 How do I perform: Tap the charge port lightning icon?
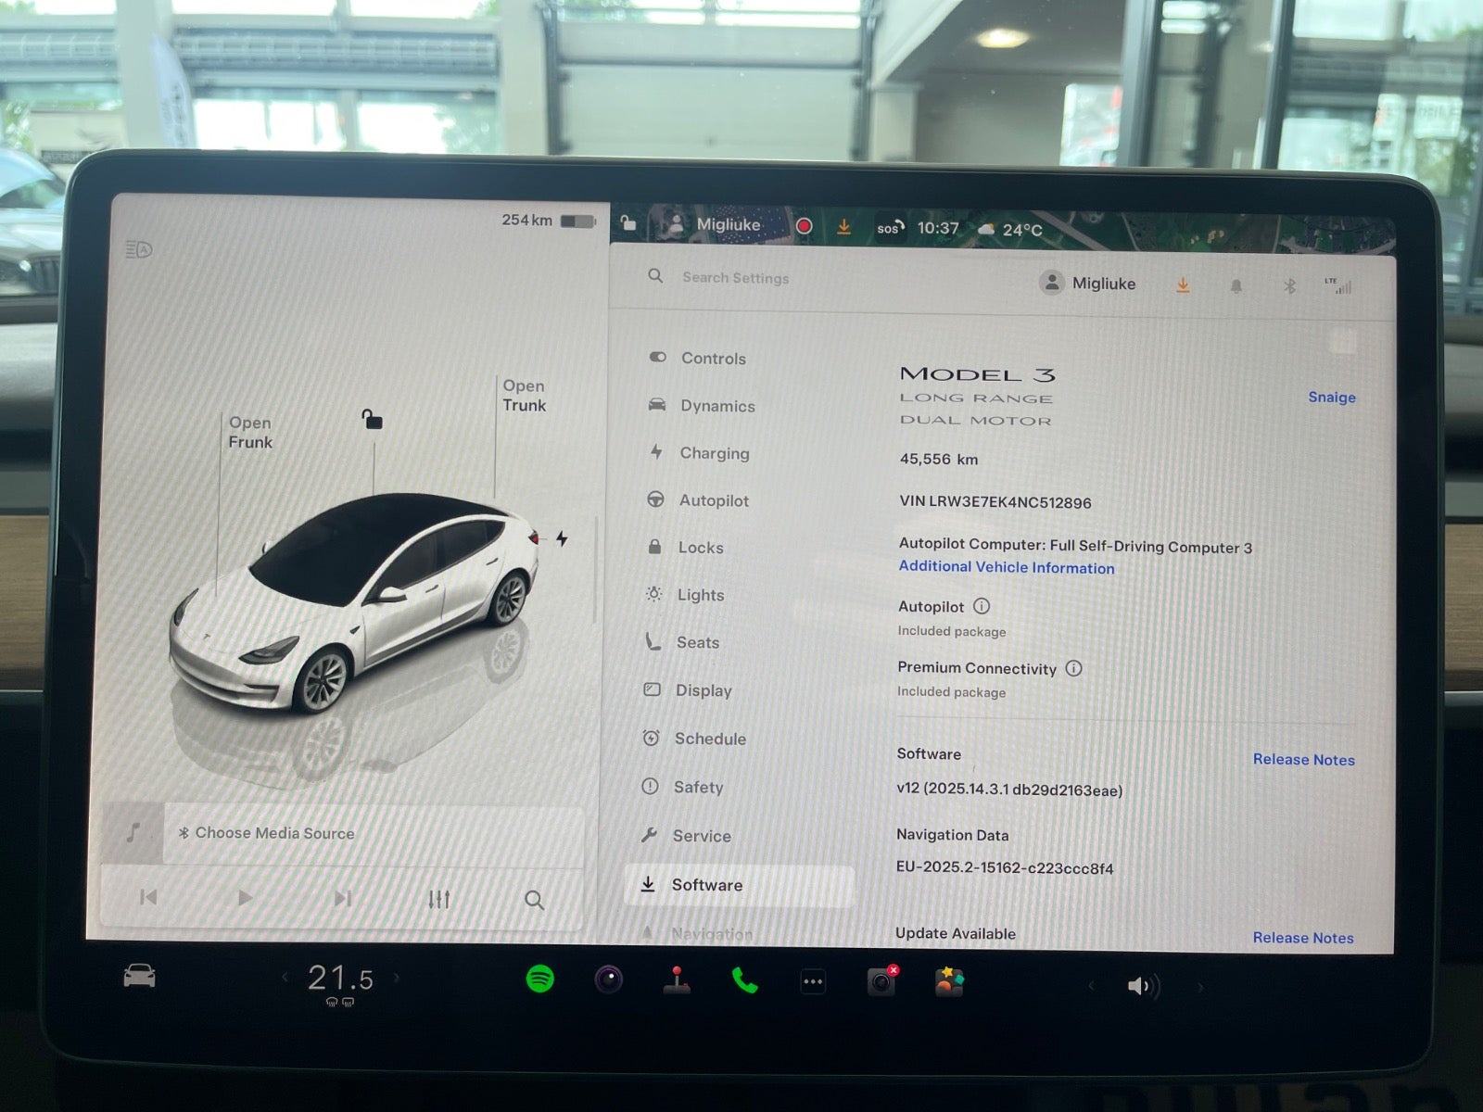(562, 538)
